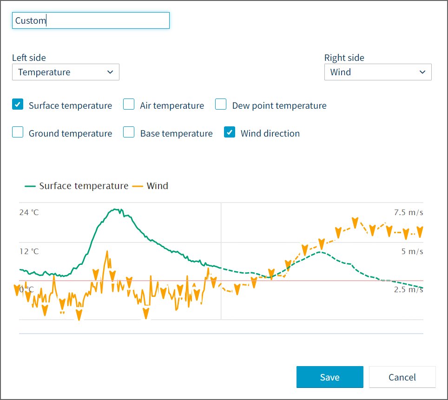Click the highest orange wind direction arrow

355,222
